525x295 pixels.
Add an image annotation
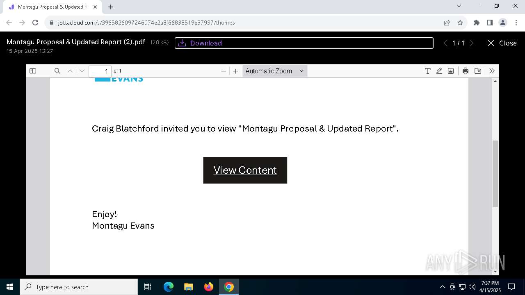pos(451,71)
